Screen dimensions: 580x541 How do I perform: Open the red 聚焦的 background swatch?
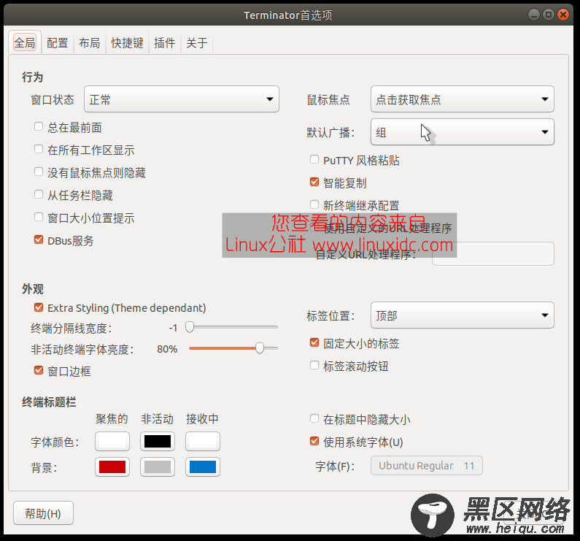(x=112, y=467)
